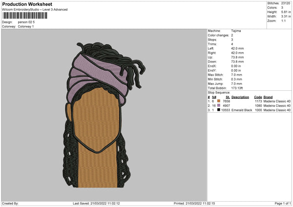Viewport: 293px width, 207px height.
Task: Click the 'Max Stitch:' label
Action: [215, 75]
